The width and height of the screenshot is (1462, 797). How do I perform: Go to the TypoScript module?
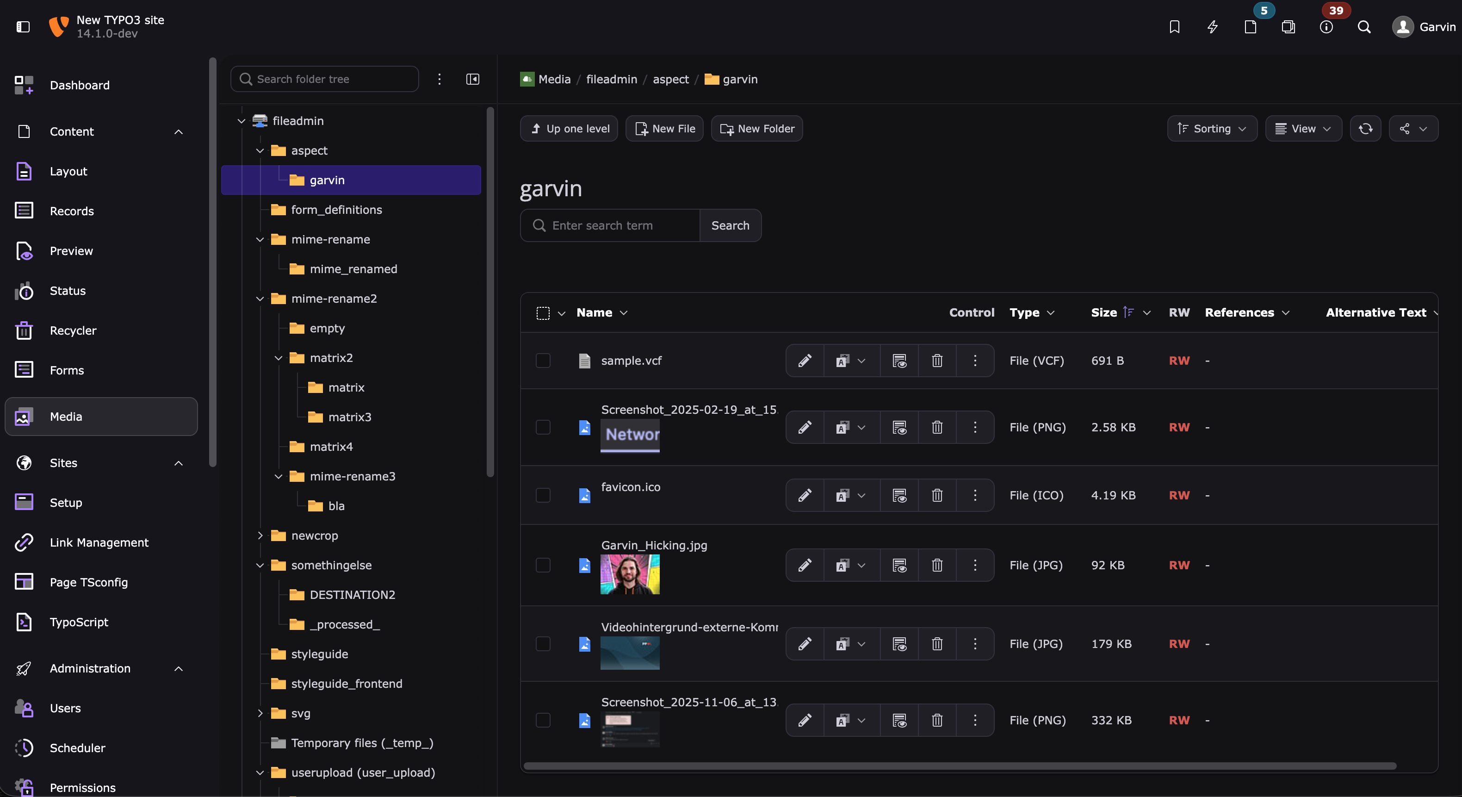pyautogui.click(x=79, y=622)
